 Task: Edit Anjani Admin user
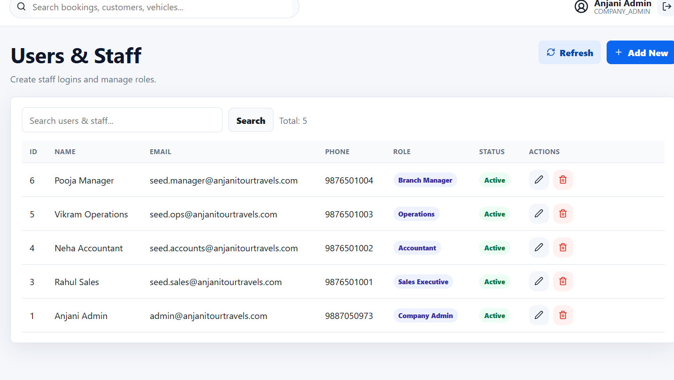tap(539, 315)
